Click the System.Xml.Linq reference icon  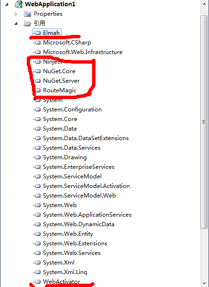click(37, 272)
